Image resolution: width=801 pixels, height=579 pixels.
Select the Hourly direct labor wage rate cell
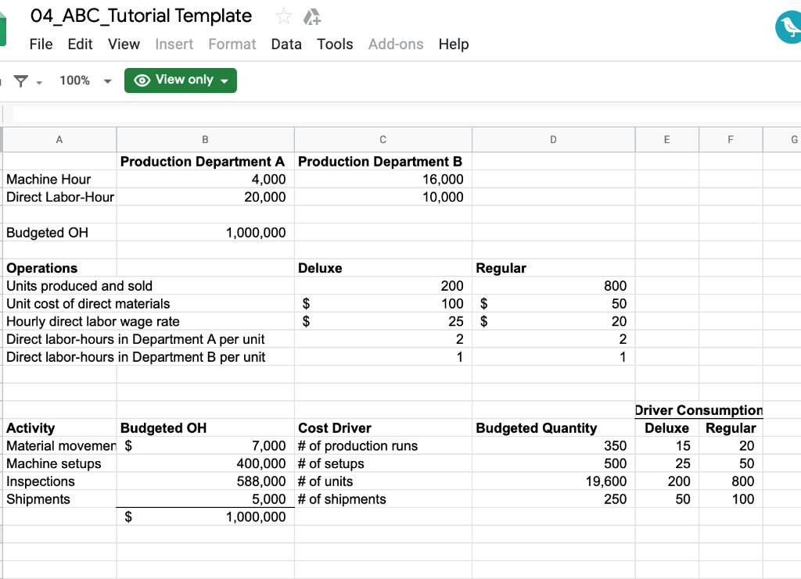click(x=93, y=322)
